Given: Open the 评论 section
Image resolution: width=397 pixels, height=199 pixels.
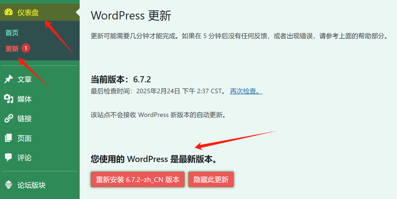Looking at the screenshot, I should click(x=25, y=158).
